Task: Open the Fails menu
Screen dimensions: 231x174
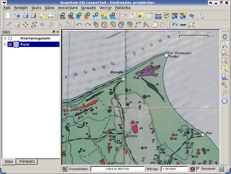Action: (7, 8)
